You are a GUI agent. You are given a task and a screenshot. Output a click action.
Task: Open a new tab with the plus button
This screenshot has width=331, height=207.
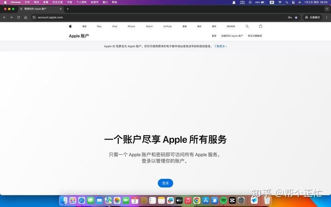point(68,9)
